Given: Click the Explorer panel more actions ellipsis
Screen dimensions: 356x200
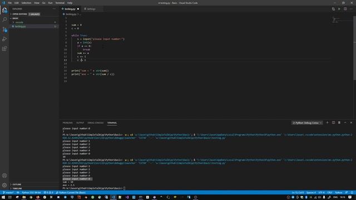Looking at the screenshot, I should coord(54,9).
